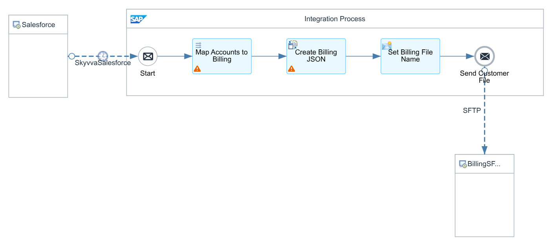550x243 pixels.
Task: Select the Create Billing JSON step name
Action: click(316, 56)
